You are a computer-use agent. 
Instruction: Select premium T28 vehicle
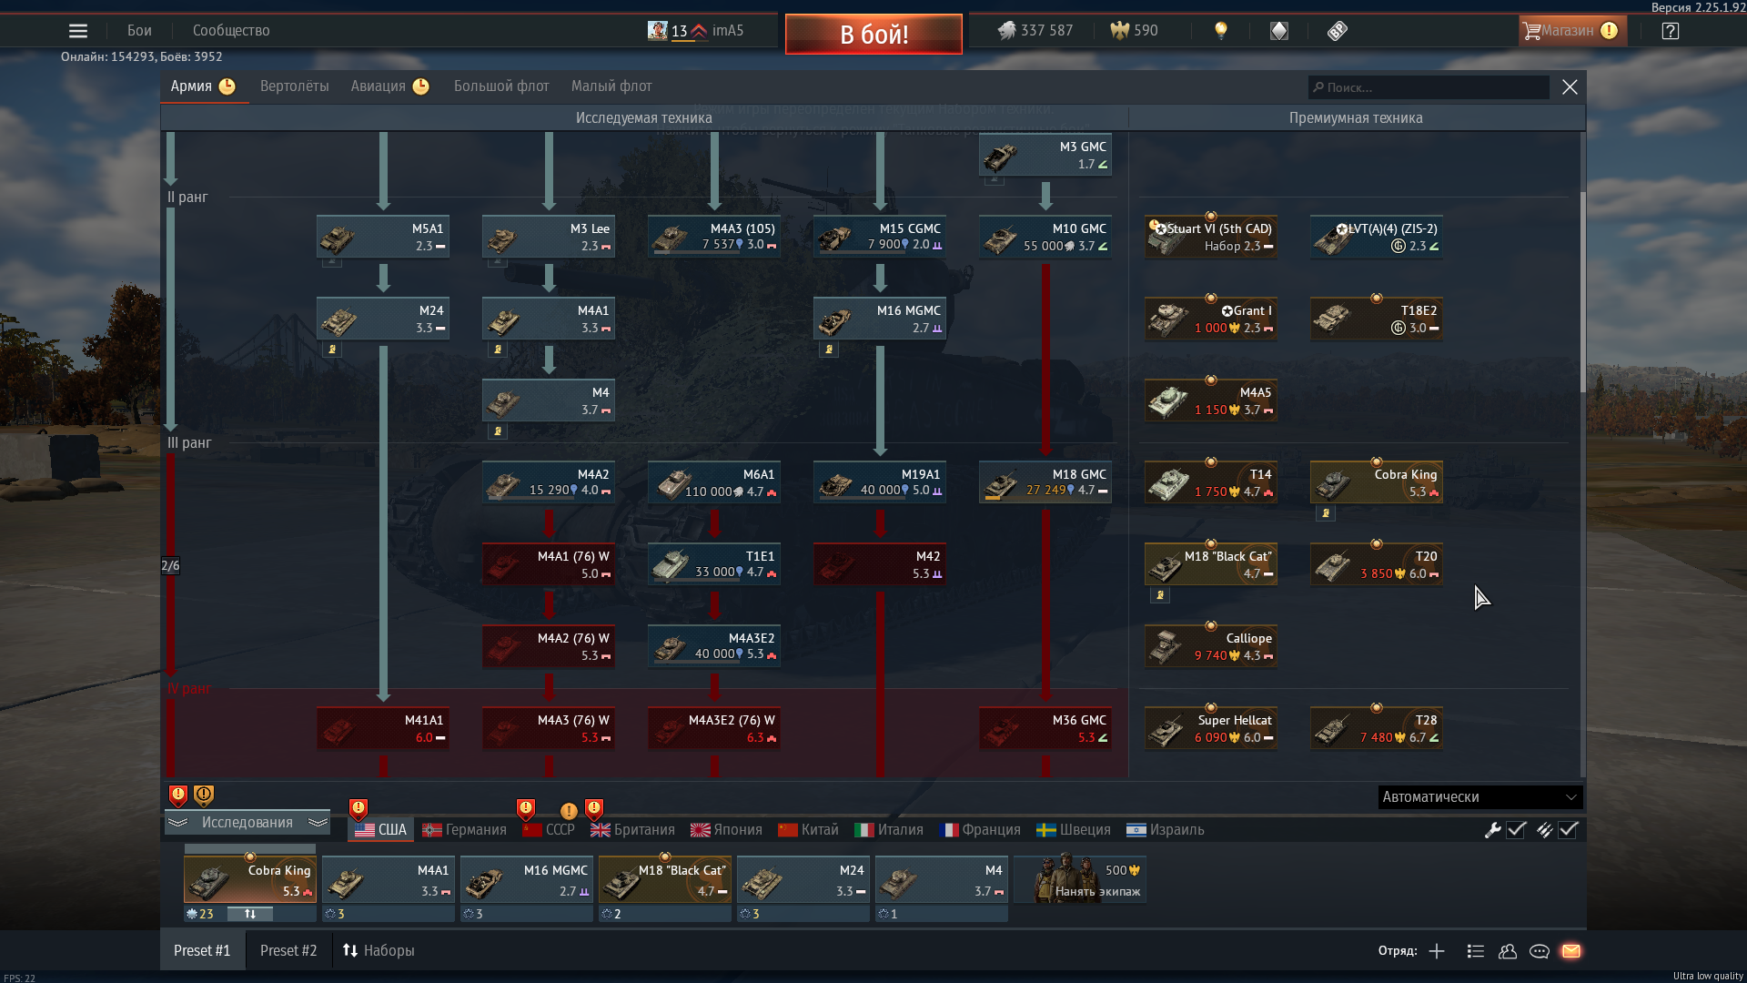pyautogui.click(x=1377, y=728)
